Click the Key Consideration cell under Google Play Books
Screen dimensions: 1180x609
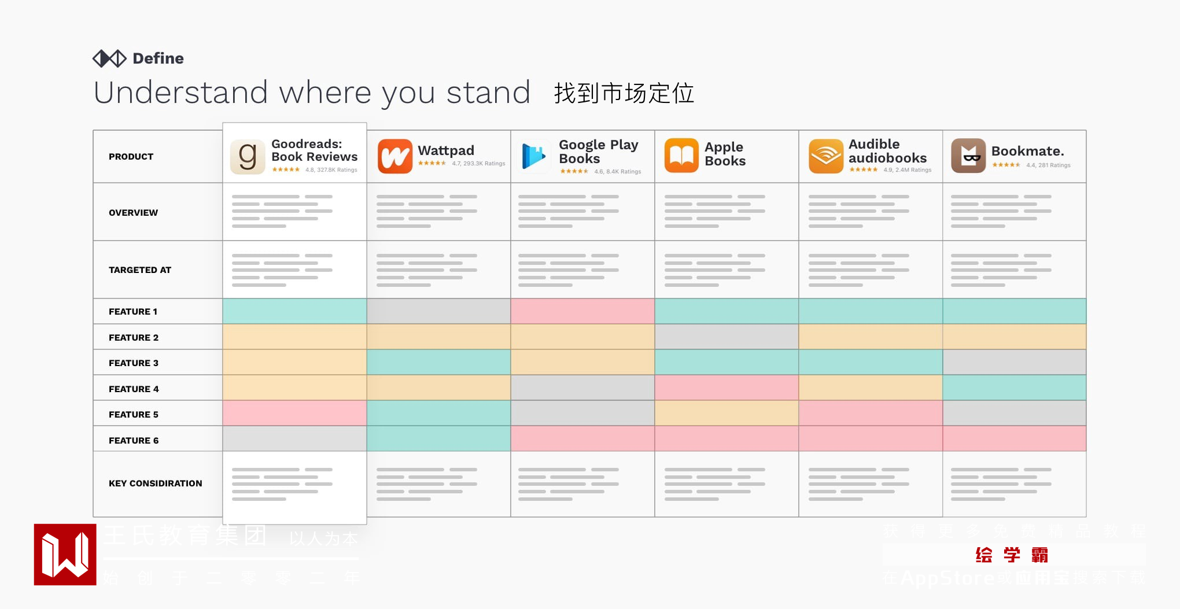pyautogui.click(x=582, y=484)
